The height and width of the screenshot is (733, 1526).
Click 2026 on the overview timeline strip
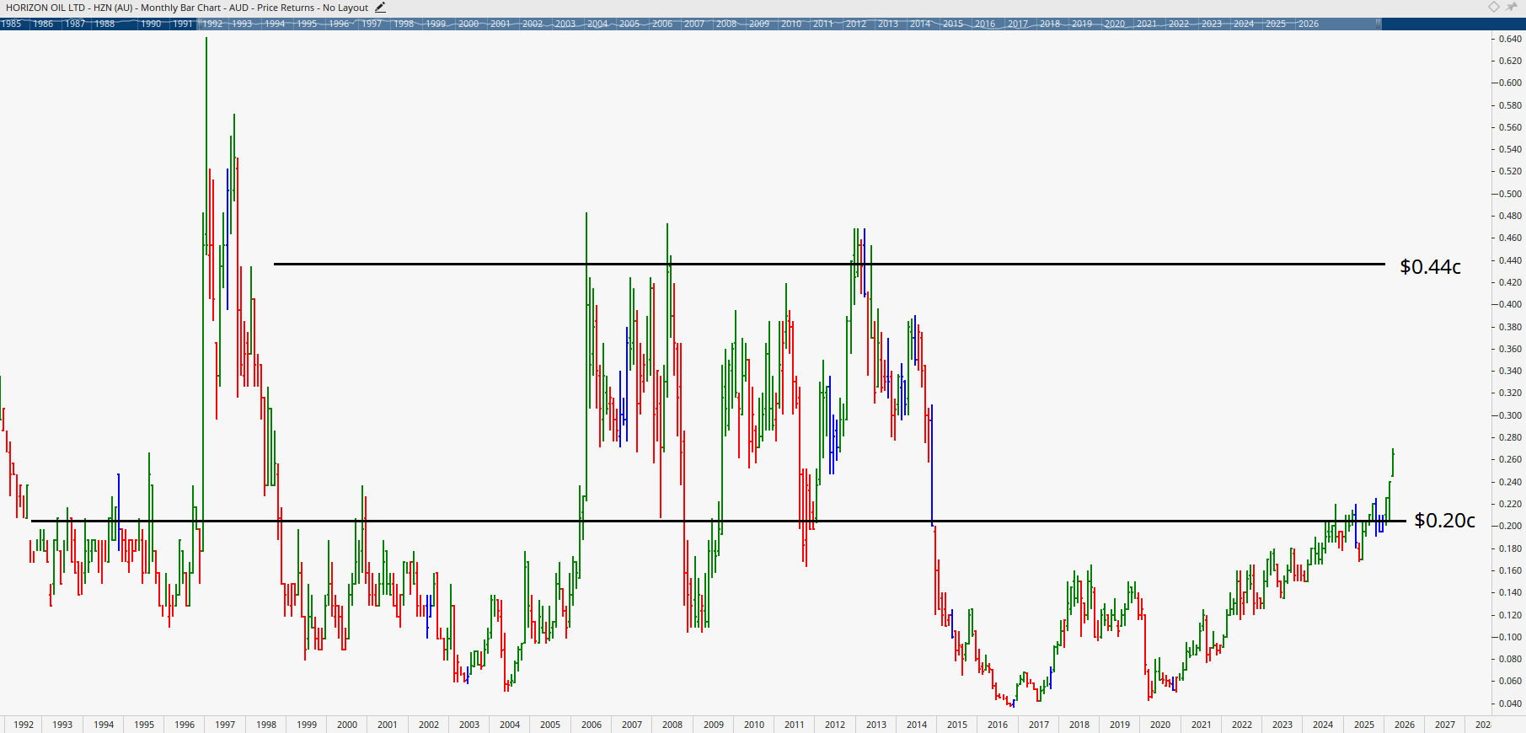coord(1309,24)
